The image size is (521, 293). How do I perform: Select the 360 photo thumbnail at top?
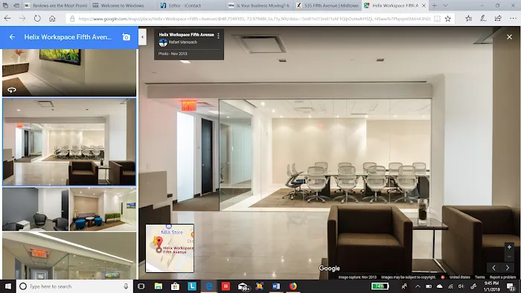(x=69, y=73)
